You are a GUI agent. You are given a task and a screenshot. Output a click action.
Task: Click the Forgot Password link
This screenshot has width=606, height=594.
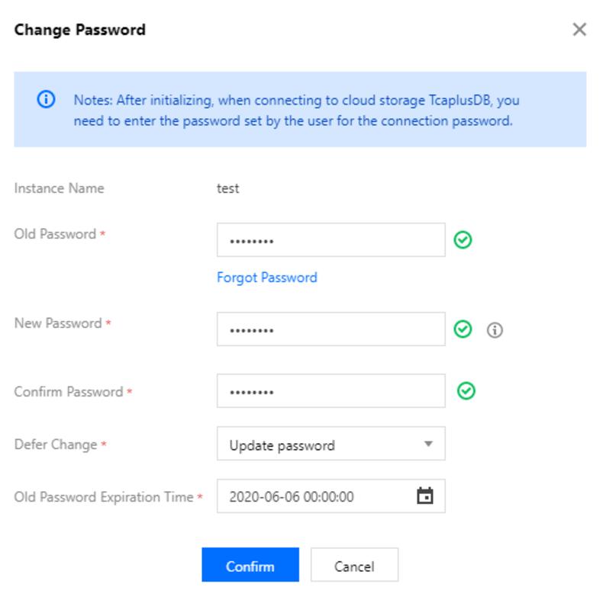pyautogui.click(x=266, y=278)
